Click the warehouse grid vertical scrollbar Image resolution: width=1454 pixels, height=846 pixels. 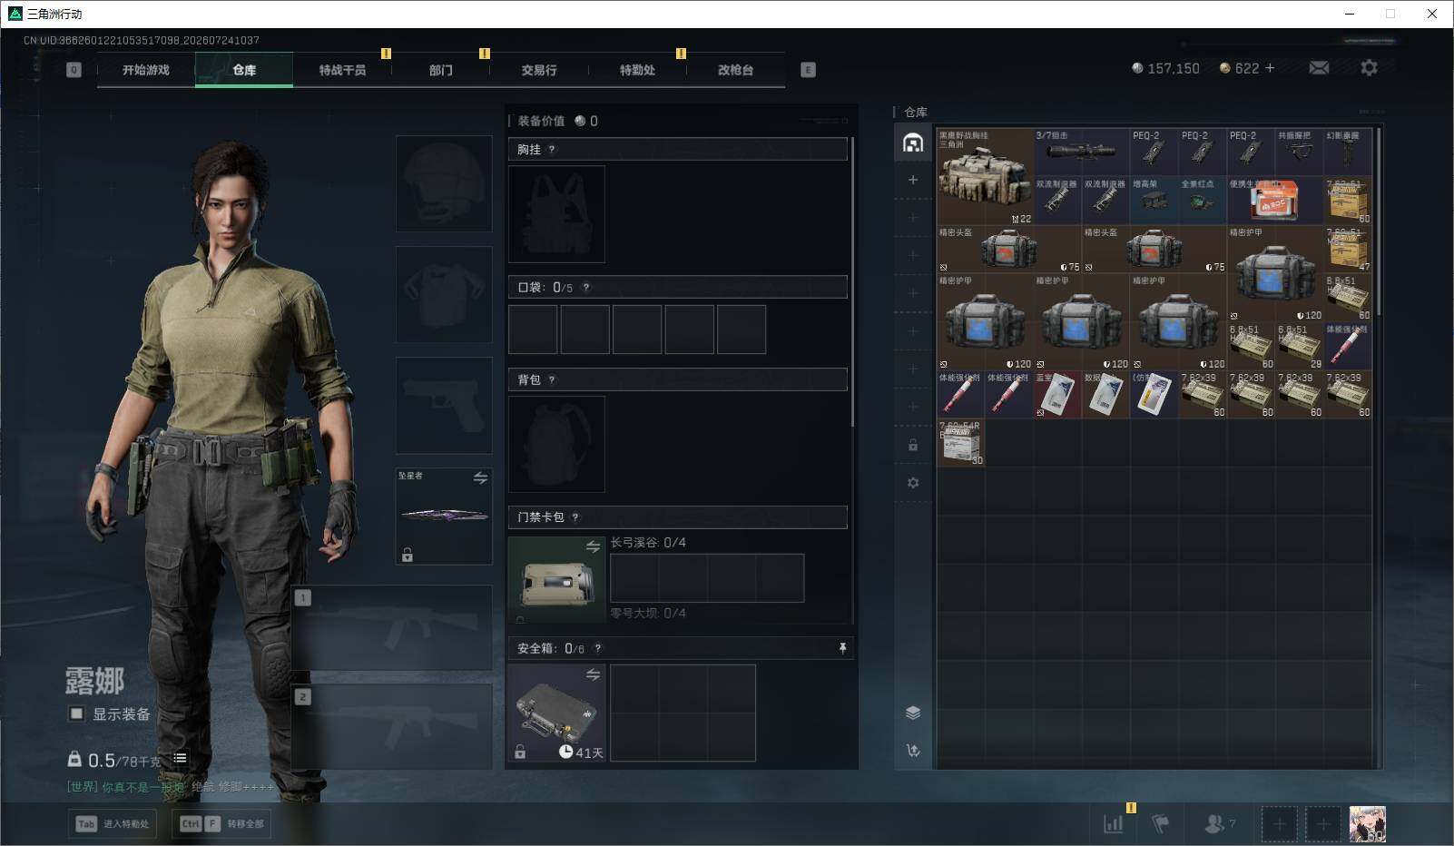coord(1379,222)
